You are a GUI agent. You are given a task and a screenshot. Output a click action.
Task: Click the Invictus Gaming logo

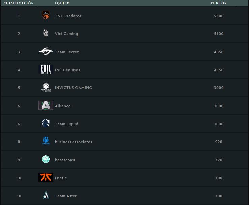pos(46,87)
